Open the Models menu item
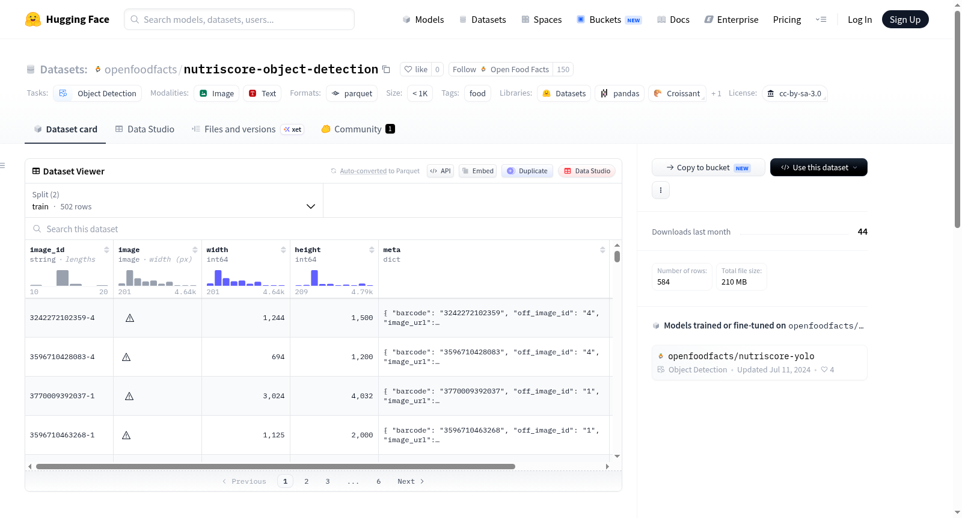 coord(423,19)
